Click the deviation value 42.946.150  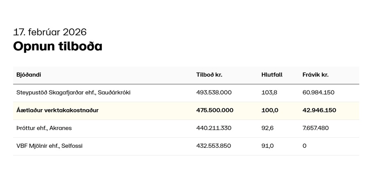(319, 110)
